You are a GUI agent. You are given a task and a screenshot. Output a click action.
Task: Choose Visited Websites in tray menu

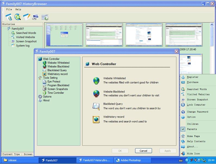point(198,94)
